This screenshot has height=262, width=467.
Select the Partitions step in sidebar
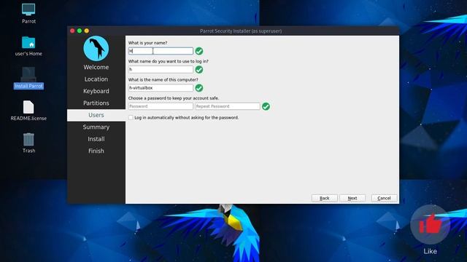96,103
